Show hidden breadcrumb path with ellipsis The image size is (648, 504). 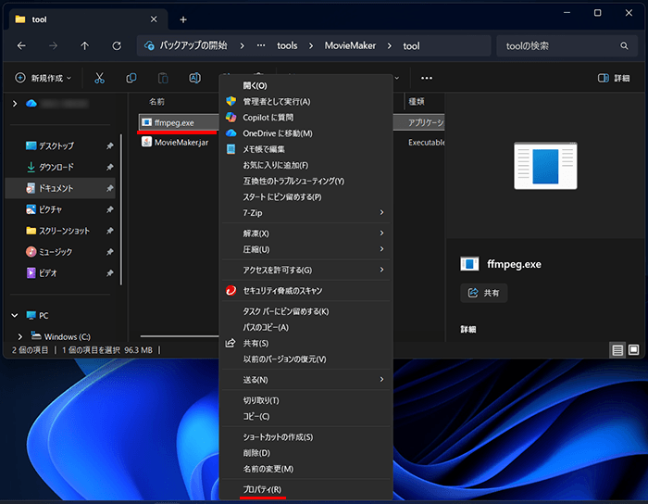[261, 45]
